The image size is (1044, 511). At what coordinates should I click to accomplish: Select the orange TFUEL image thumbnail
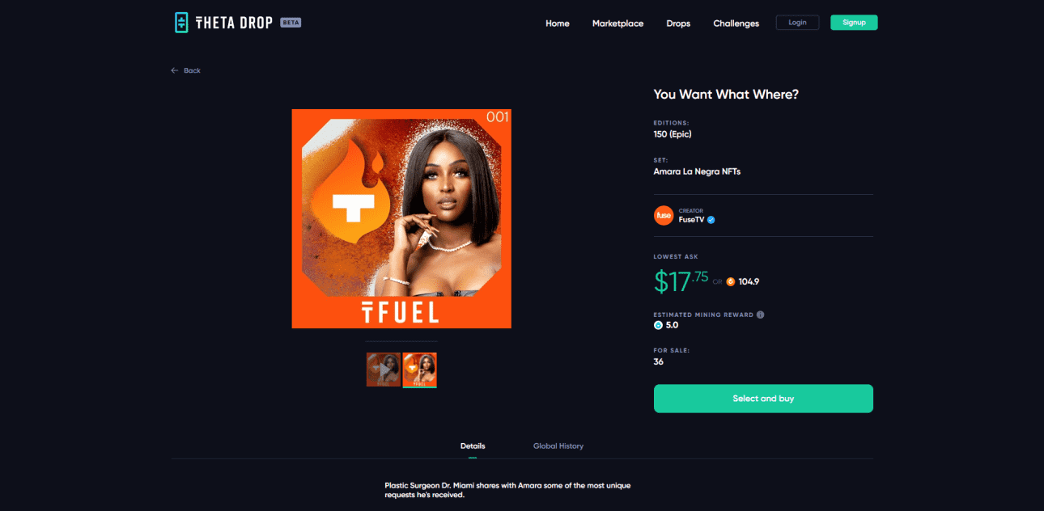click(420, 370)
